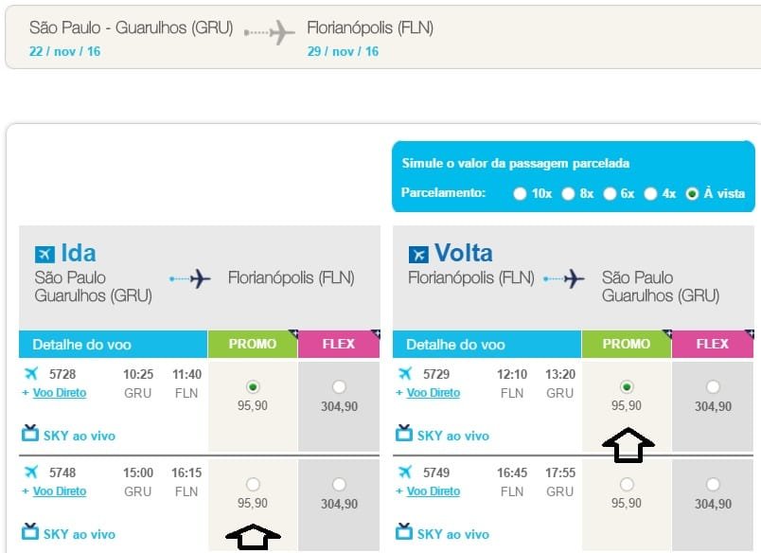The height and width of the screenshot is (553, 761).
Task: Click the PROMO column header under Ida
Action: point(253,344)
